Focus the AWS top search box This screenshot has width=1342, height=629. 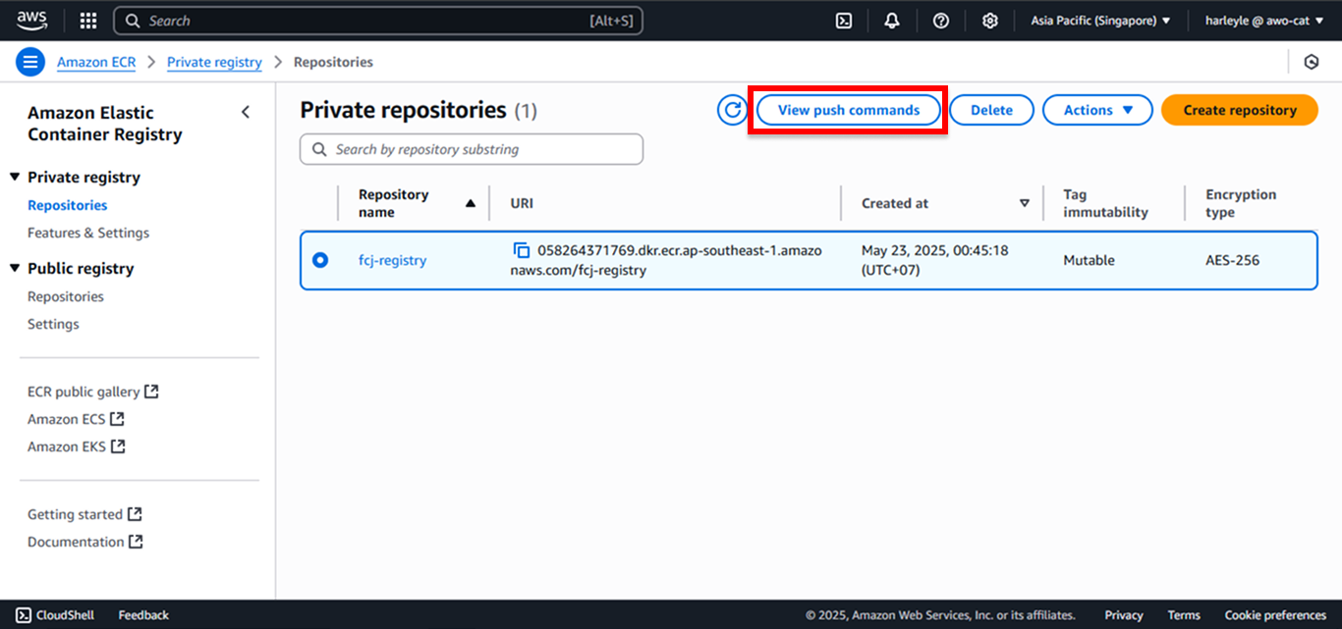tap(378, 21)
